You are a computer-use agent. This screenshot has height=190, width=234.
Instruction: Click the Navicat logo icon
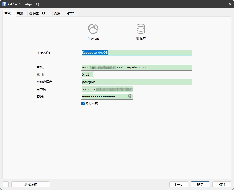(93, 29)
